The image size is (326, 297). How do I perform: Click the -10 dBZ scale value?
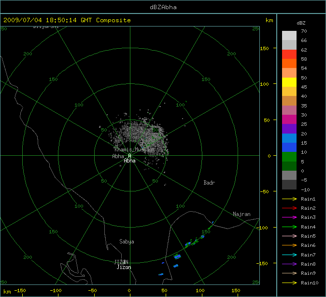305,189
